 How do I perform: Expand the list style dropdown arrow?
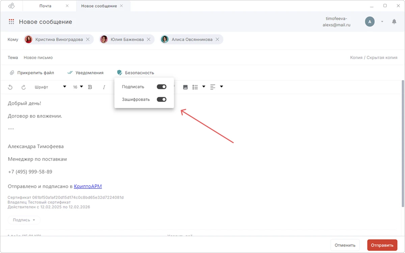coord(204,87)
